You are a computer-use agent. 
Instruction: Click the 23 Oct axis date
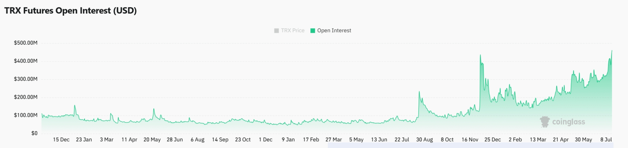(x=243, y=140)
